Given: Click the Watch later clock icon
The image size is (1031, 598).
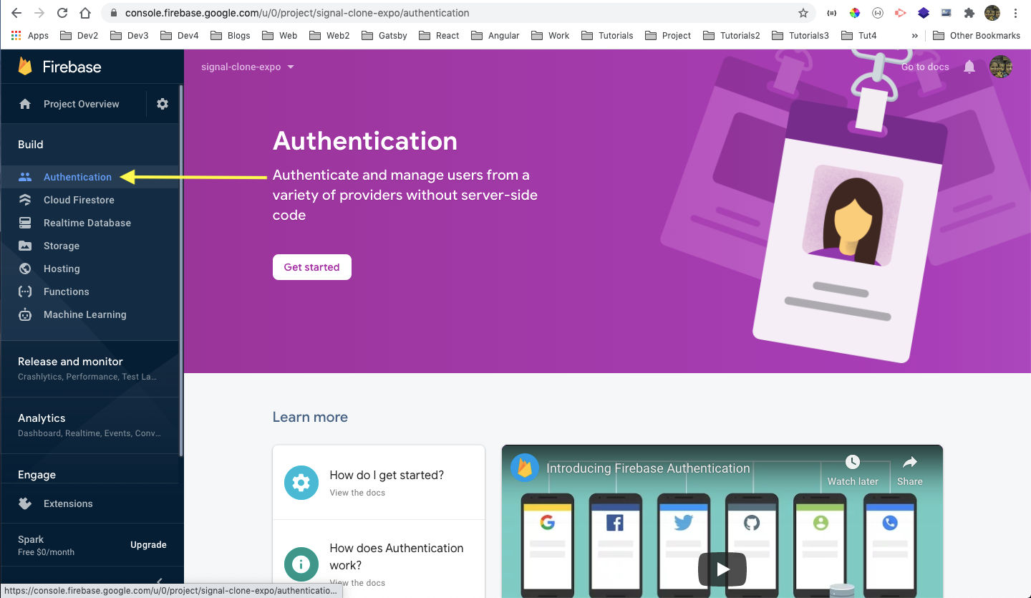Looking at the screenshot, I should [x=852, y=462].
